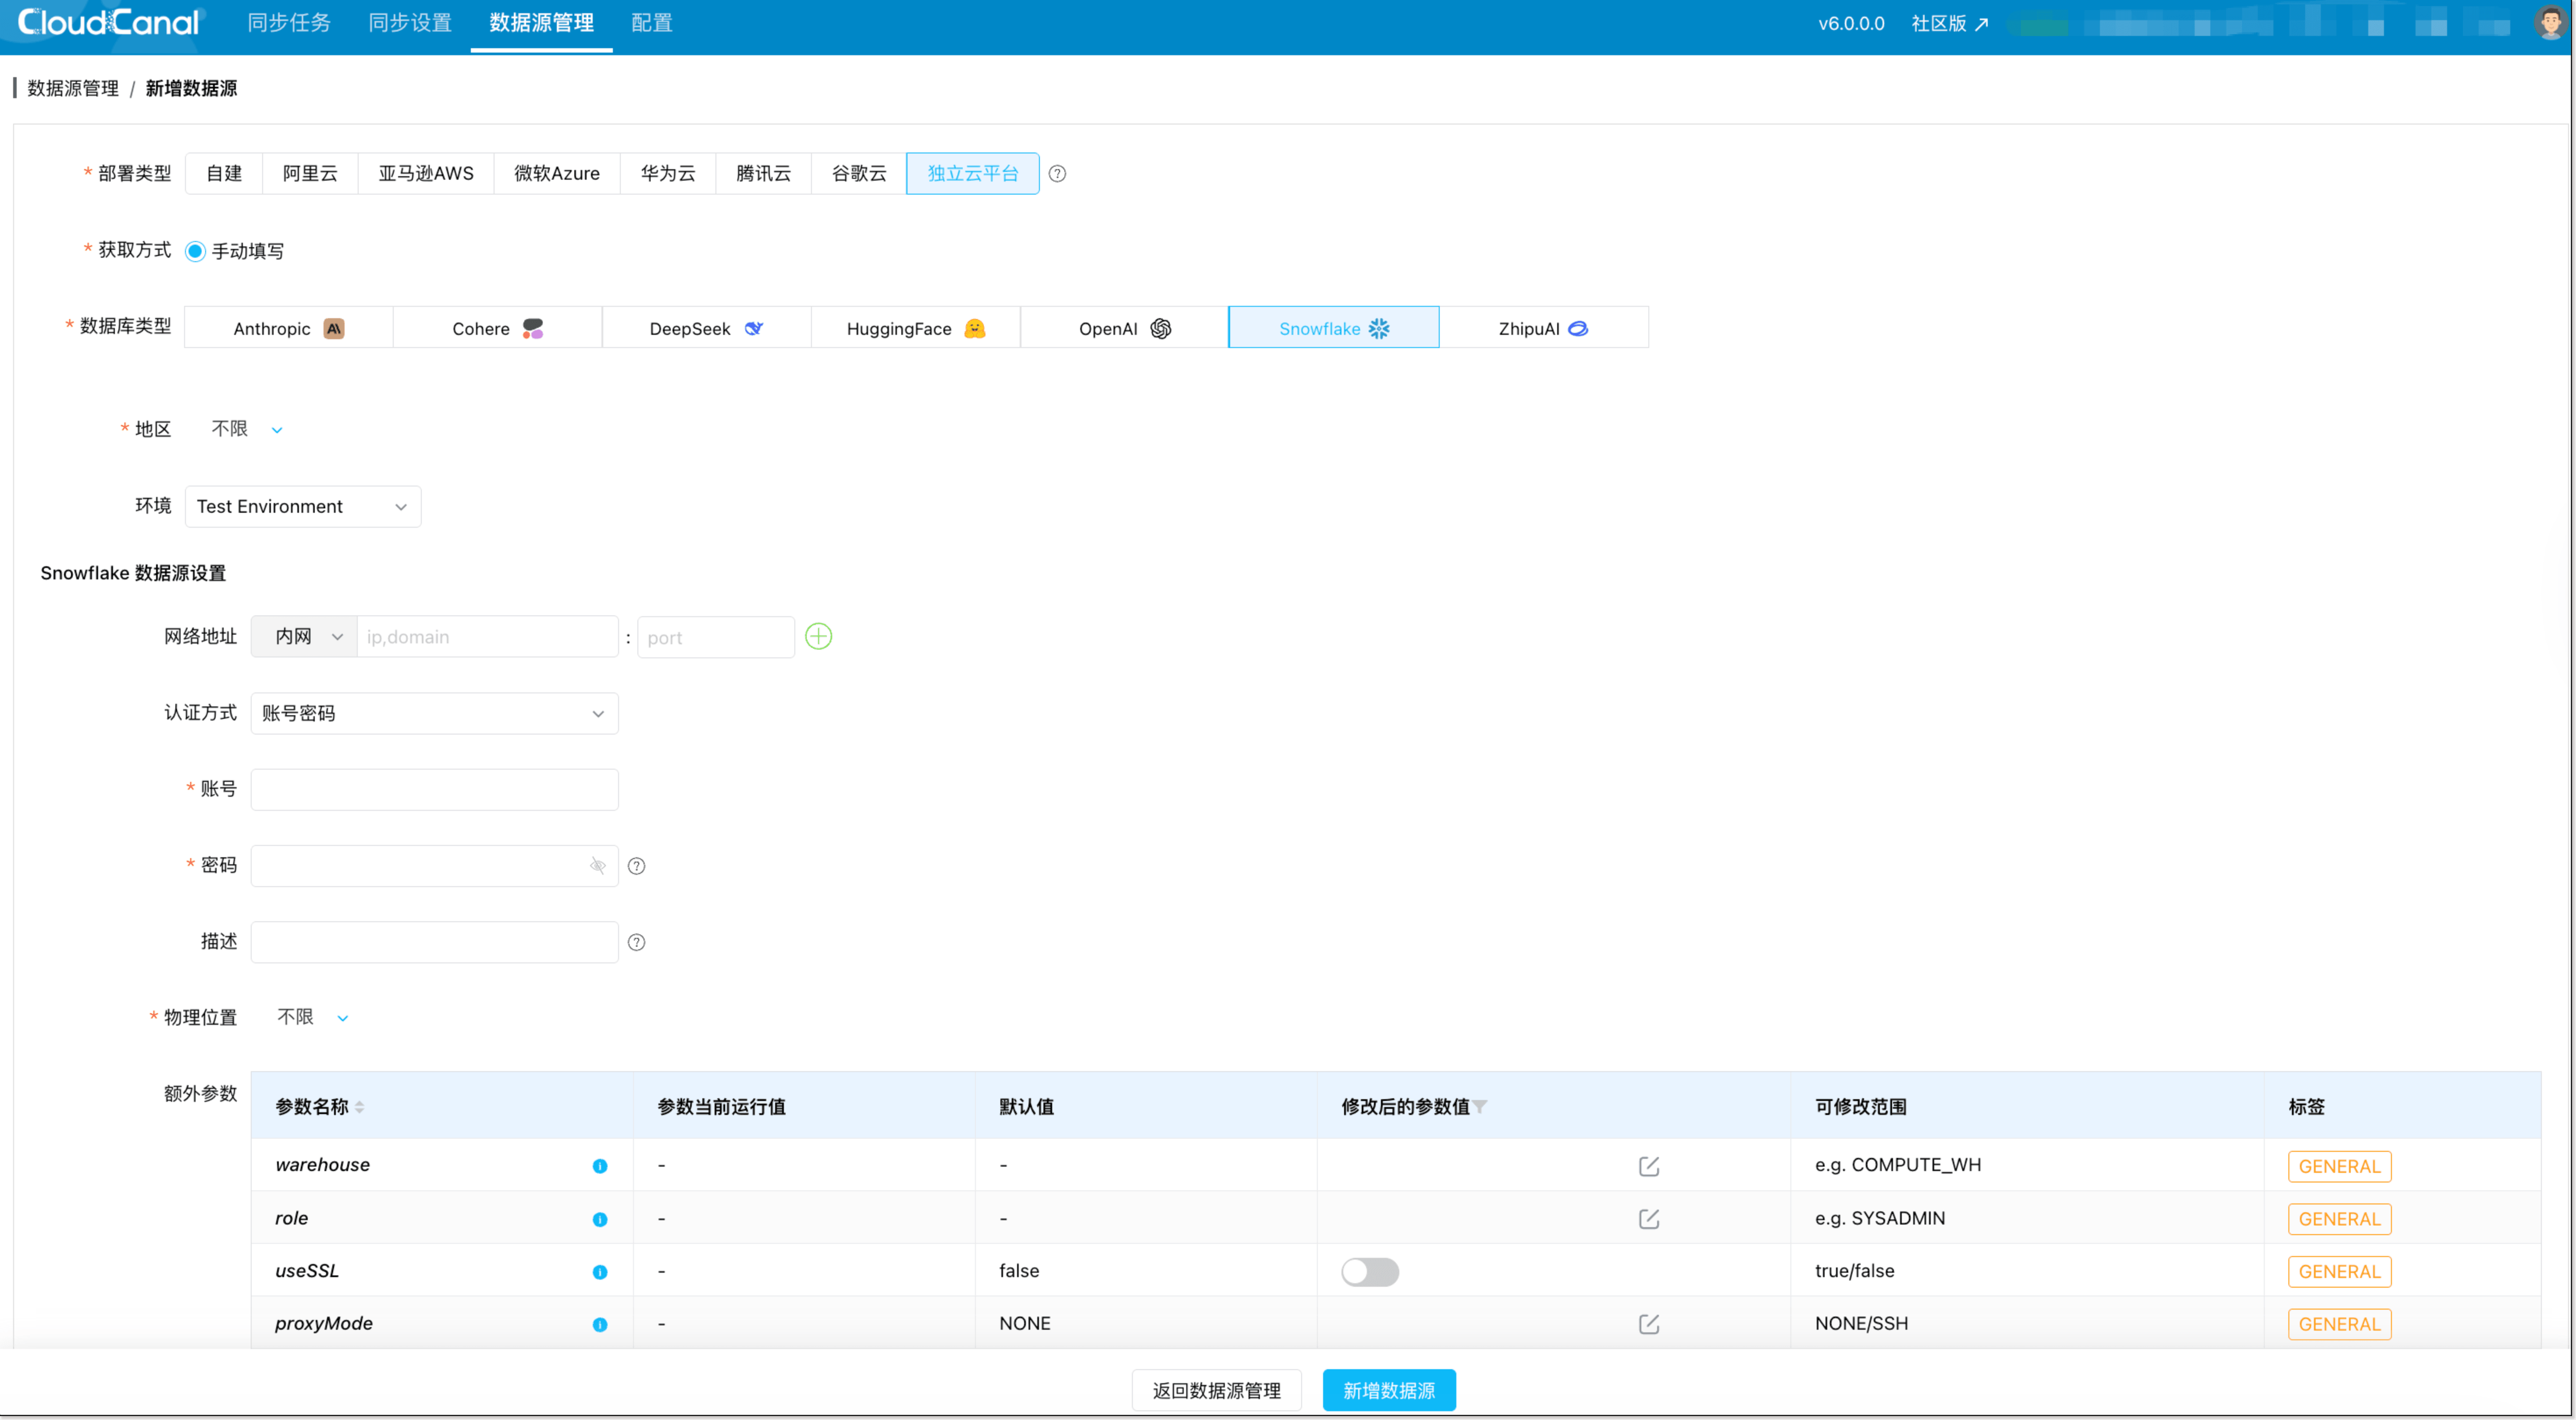Click e.g. SYSADMIN range cell
The height and width of the screenshot is (1420, 2576).
(x=1880, y=1218)
